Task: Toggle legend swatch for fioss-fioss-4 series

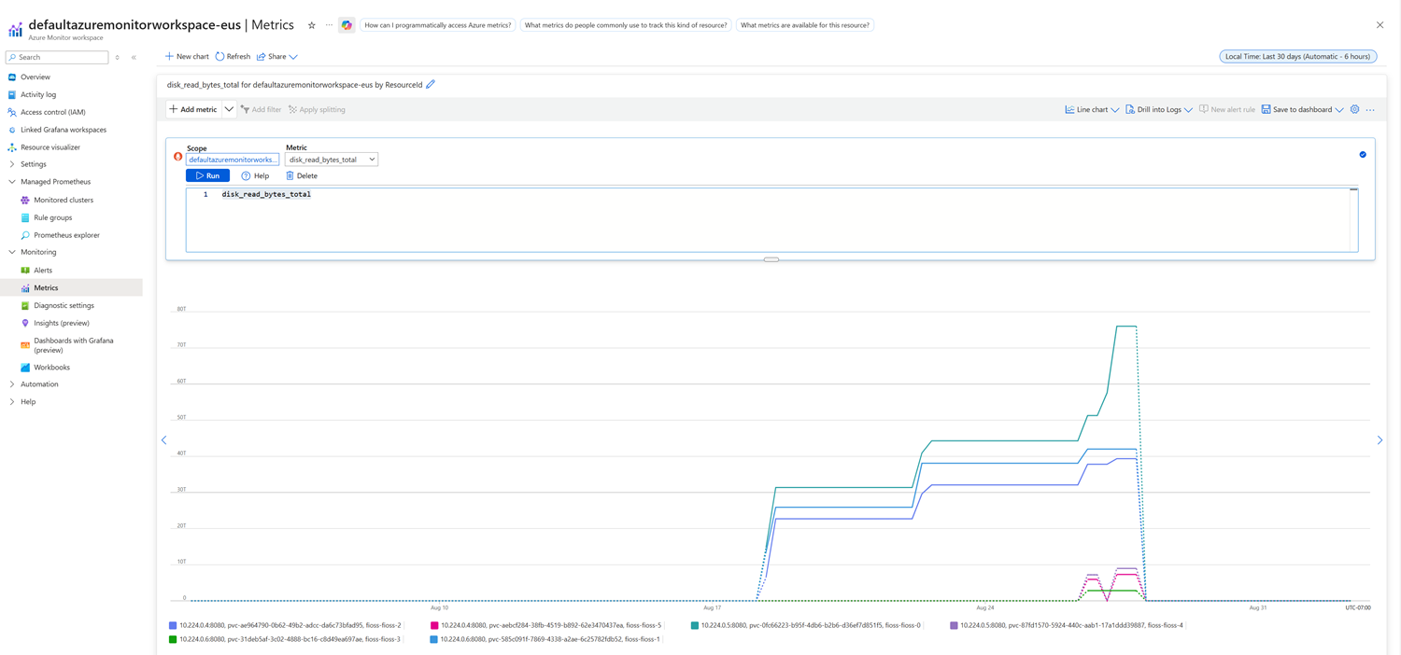Action: coord(954,626)
